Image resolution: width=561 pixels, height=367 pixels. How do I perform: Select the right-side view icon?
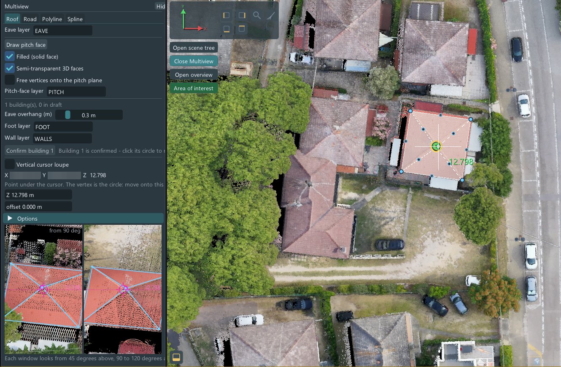(242, 16)
